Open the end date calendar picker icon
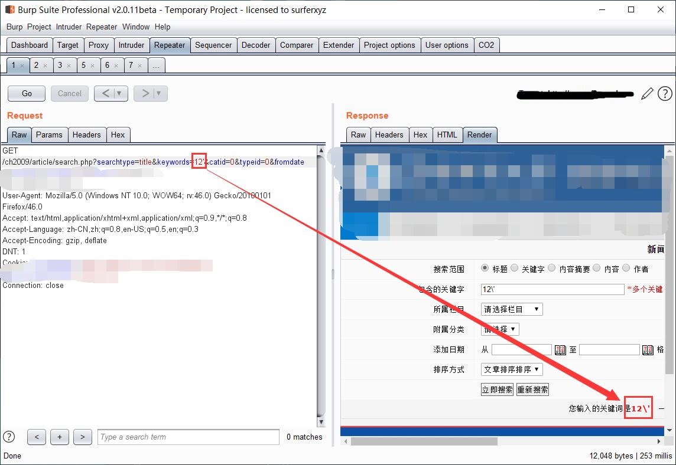676x465 pixels. click(648, 350)
